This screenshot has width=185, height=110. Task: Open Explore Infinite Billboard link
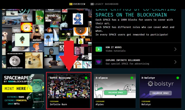pyautogui.click(x=137, y=62)
